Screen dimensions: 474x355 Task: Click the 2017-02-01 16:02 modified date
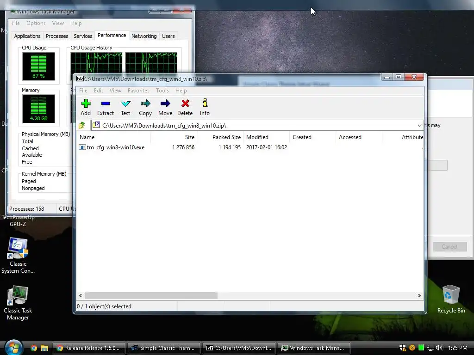tap(266, 147)
